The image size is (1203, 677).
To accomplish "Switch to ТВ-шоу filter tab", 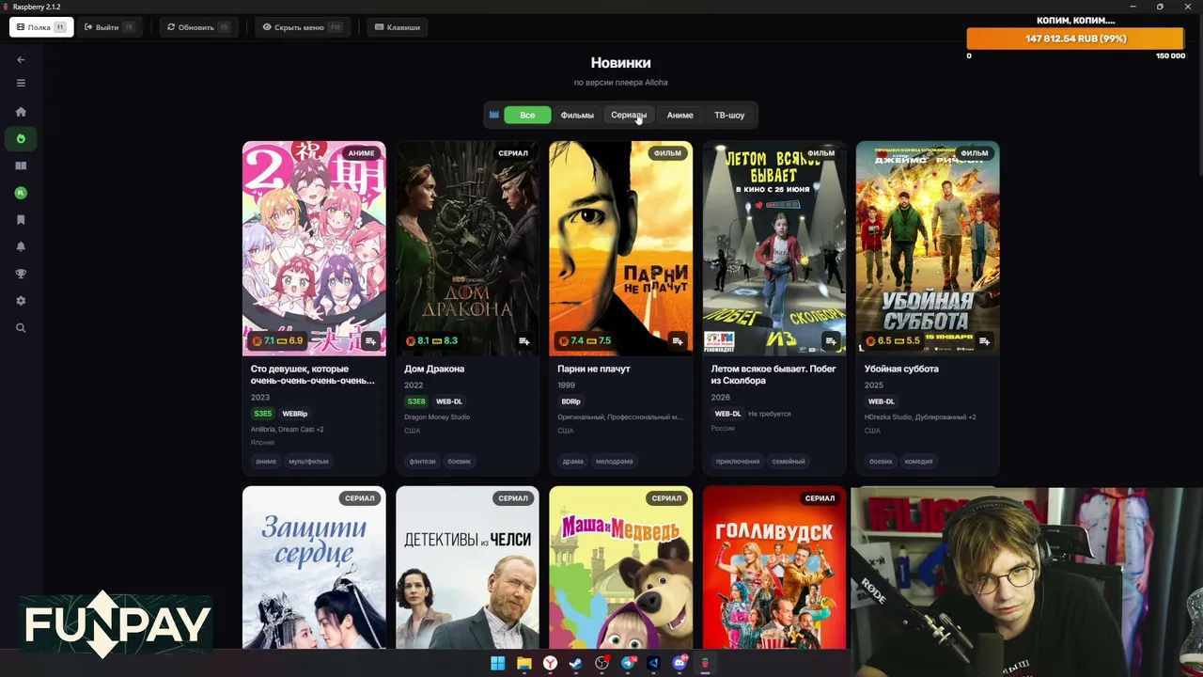I will click(x=729, y=115).
